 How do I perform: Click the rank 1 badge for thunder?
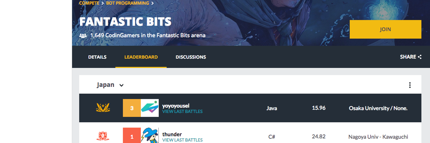click(132, 135)
